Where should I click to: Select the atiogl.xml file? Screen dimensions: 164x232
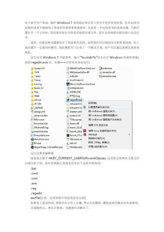(38, 112)
